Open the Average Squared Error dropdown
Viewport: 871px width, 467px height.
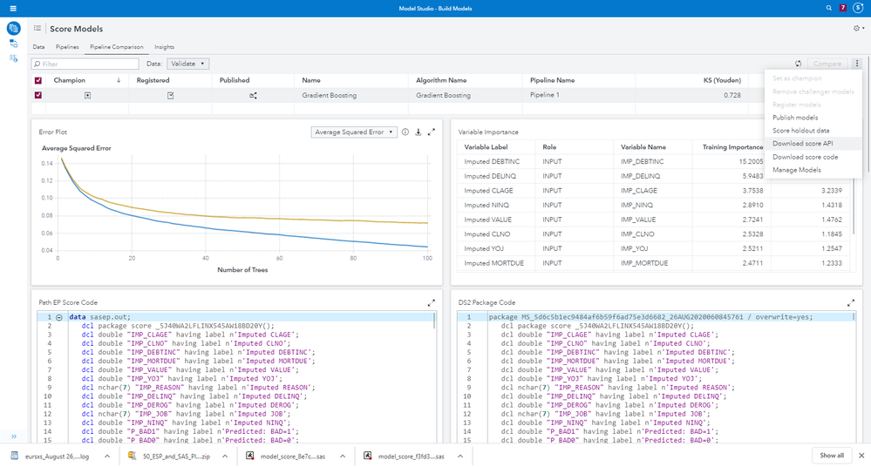tap(354, 132)
